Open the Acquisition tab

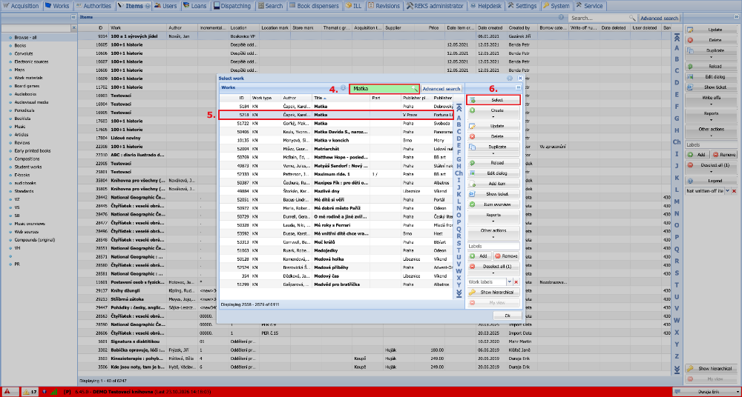[x=22, y=6]
